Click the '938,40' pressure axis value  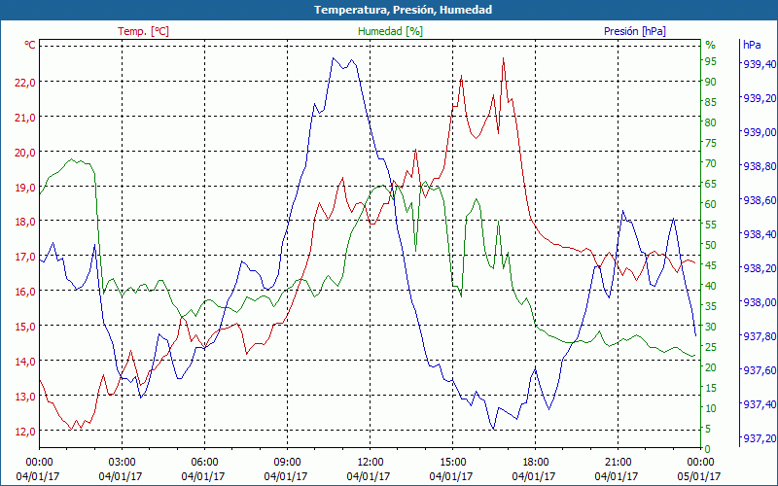(760, 234)
